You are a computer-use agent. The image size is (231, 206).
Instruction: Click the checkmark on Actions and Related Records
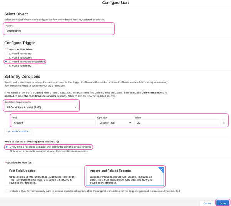pos(162,168)
